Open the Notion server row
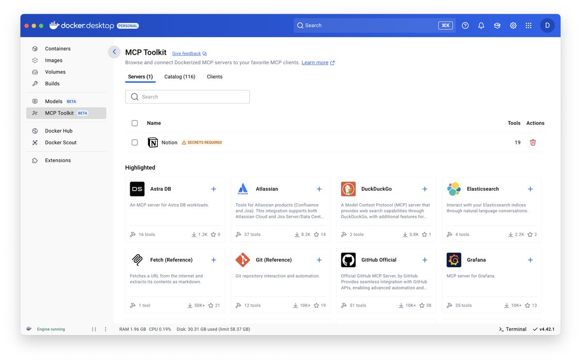This screenshot has width=581, height=362. 336,142
